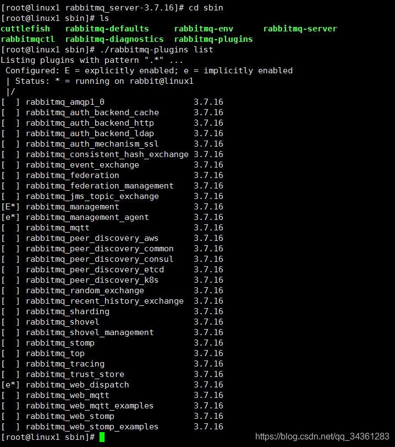Click the rabbitmq_web_mqtt_examples plugin name
This screenshot has height=447, width=395.
coord(90,406)
